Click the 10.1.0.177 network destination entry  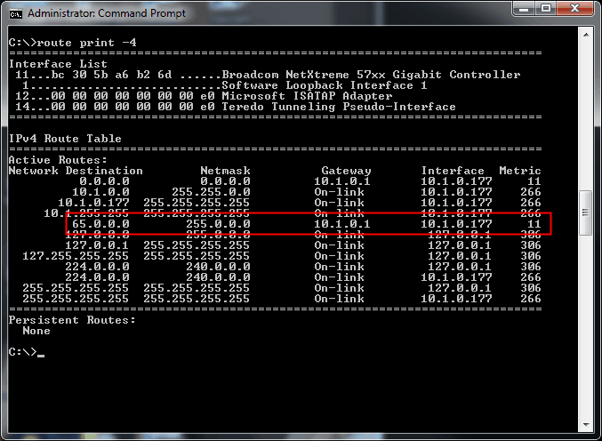93,202
